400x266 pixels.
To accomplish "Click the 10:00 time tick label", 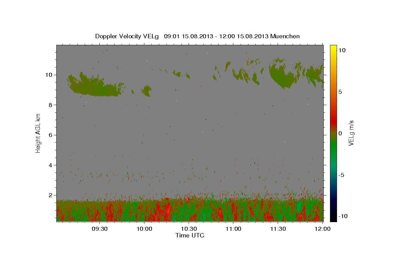I will pos(144,229).
